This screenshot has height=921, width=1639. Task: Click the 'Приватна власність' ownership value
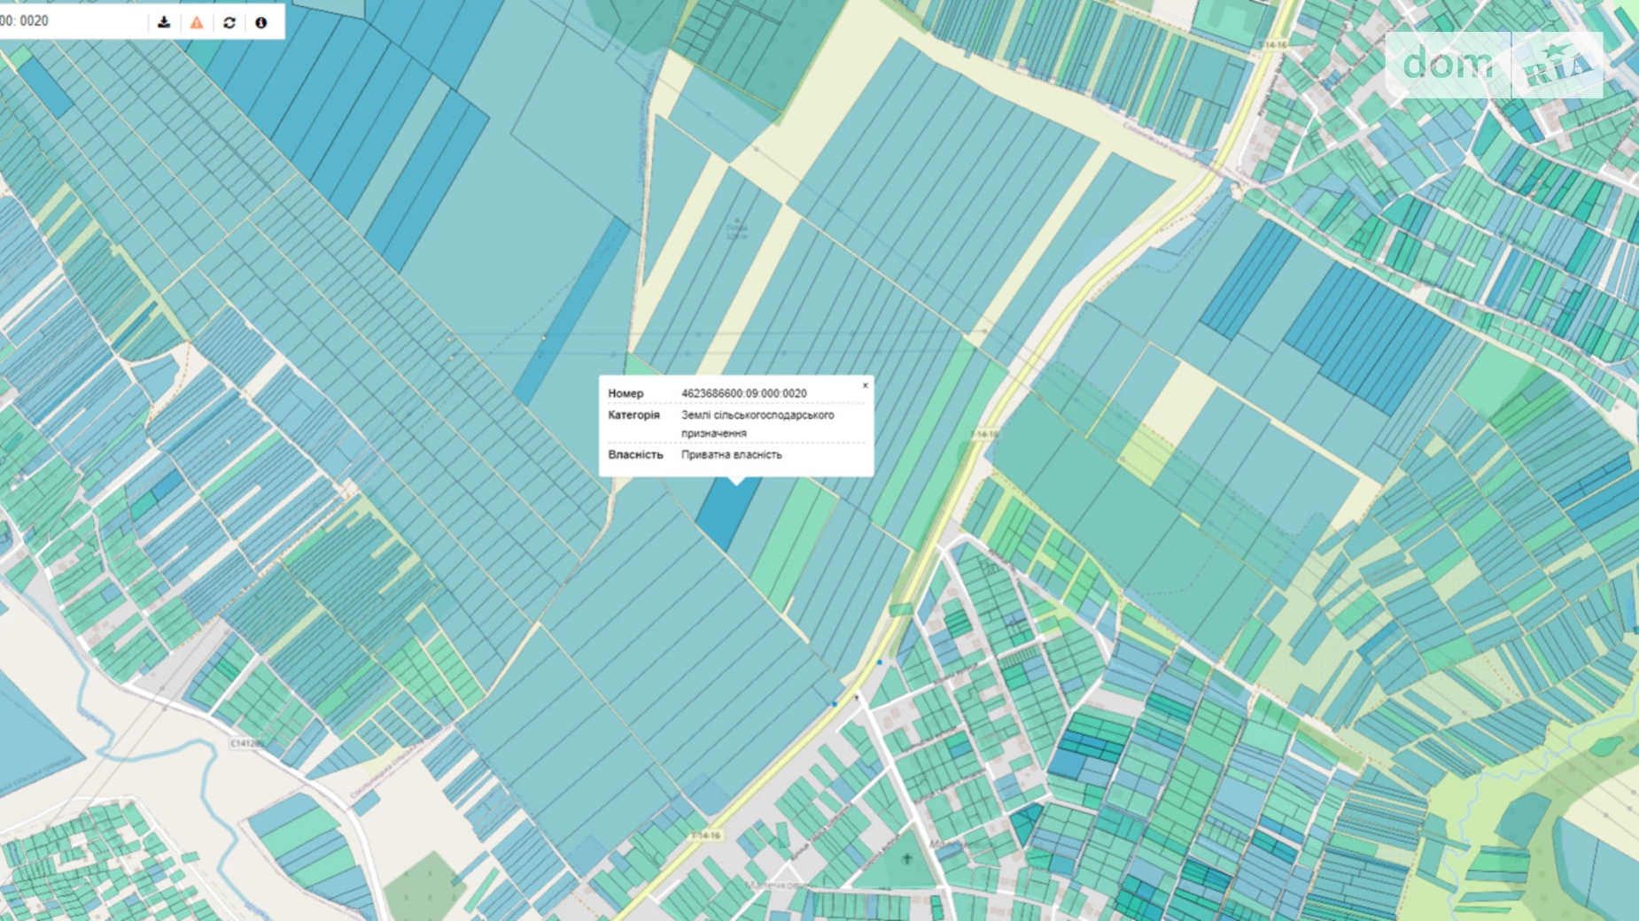coord(731,454)
